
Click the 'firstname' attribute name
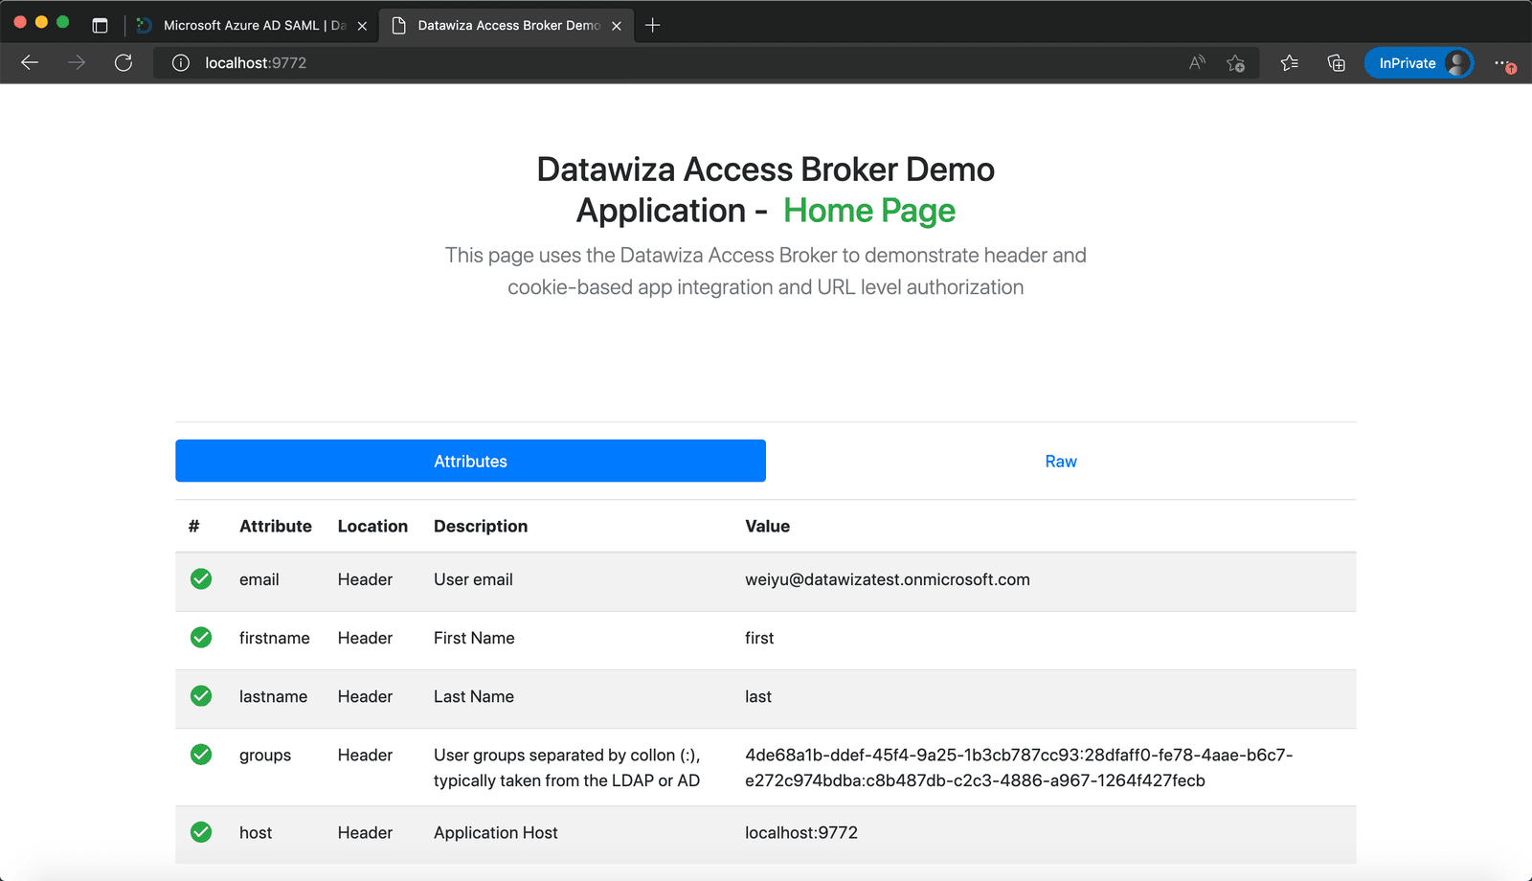click(x=275, y=638)
